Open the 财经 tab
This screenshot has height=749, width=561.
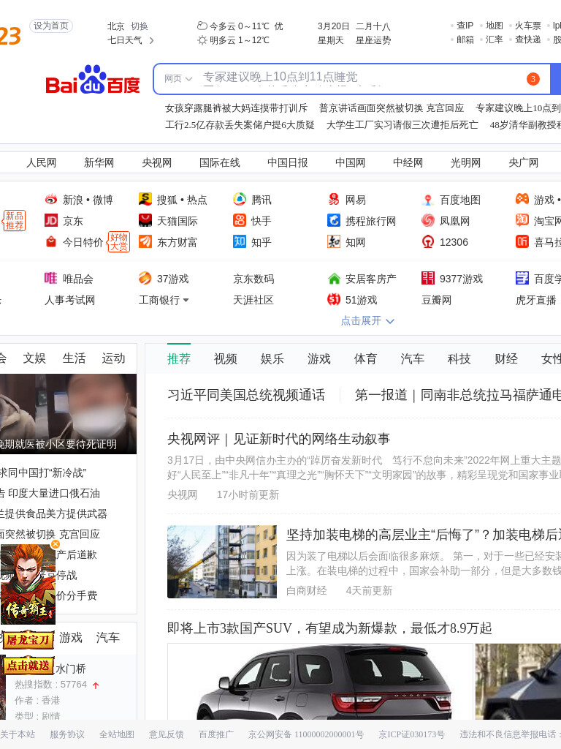(x=506, y=358)
